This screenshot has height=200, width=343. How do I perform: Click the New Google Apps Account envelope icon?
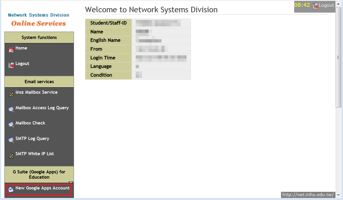pos(11,189)
